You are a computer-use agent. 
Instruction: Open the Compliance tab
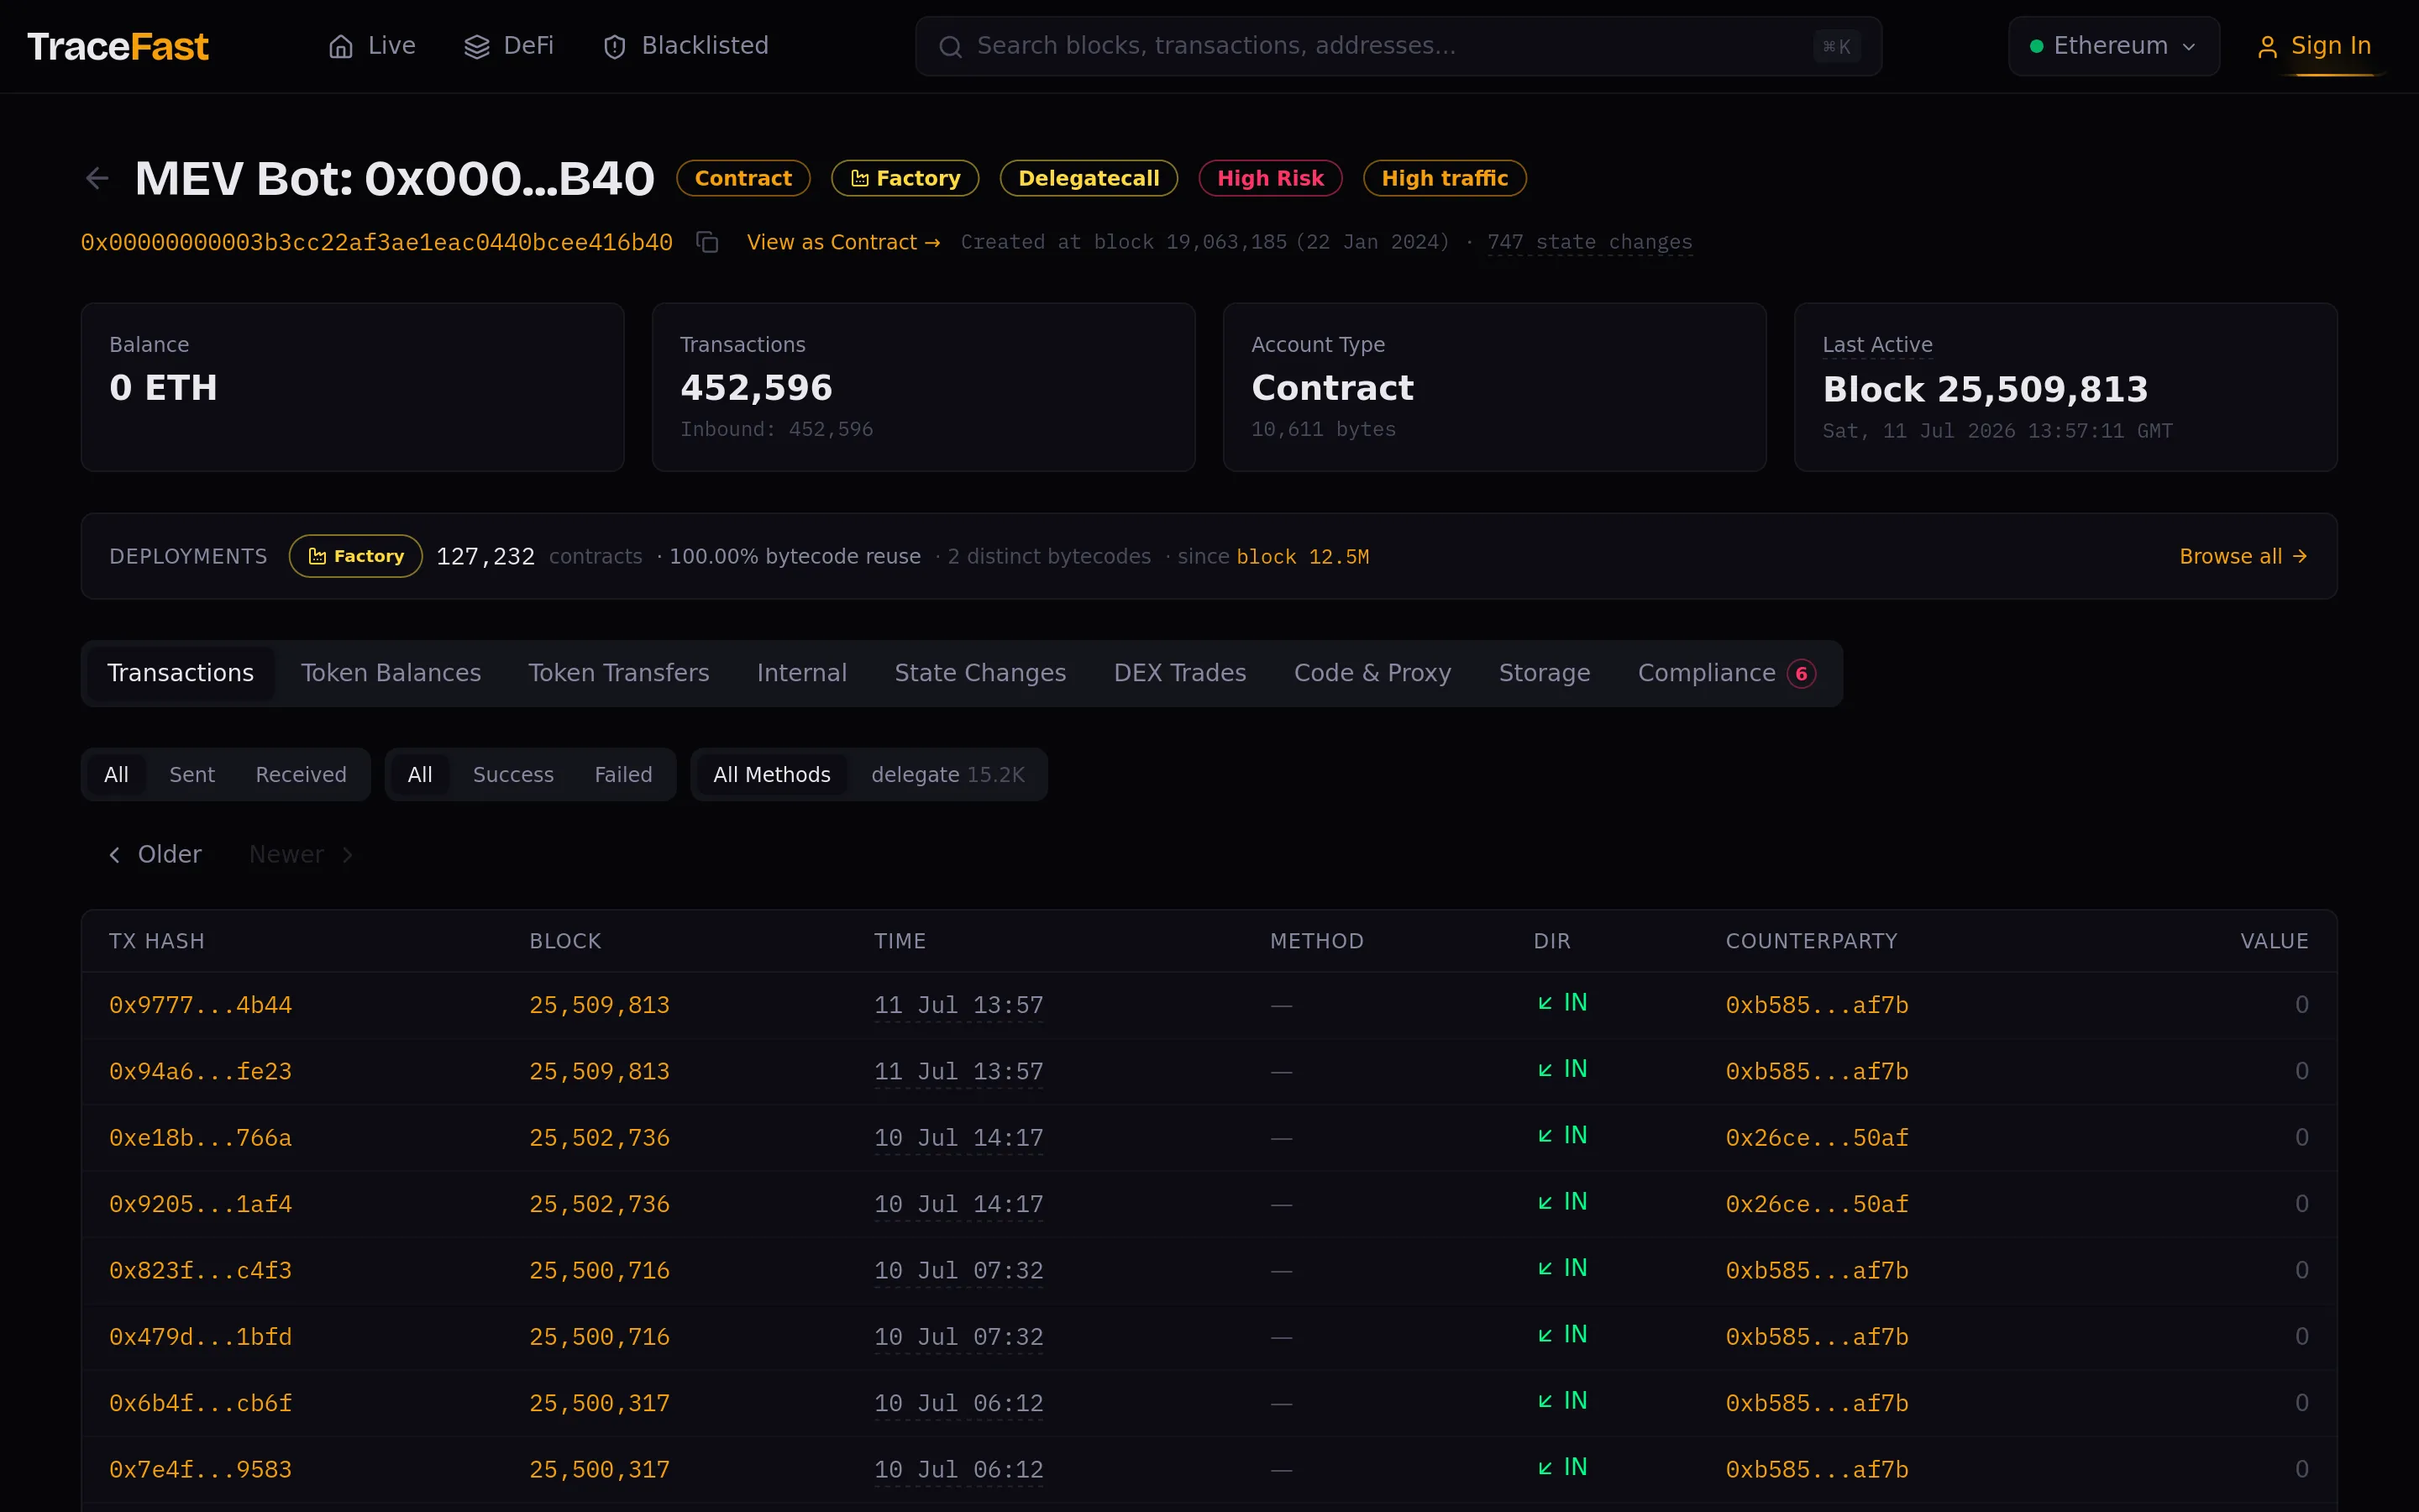pos(1726,673)
